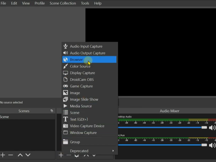Click the Audio Mixer panel title
Image resolution: width=216 pixels, height=162 pixels.
pos(169,111)
